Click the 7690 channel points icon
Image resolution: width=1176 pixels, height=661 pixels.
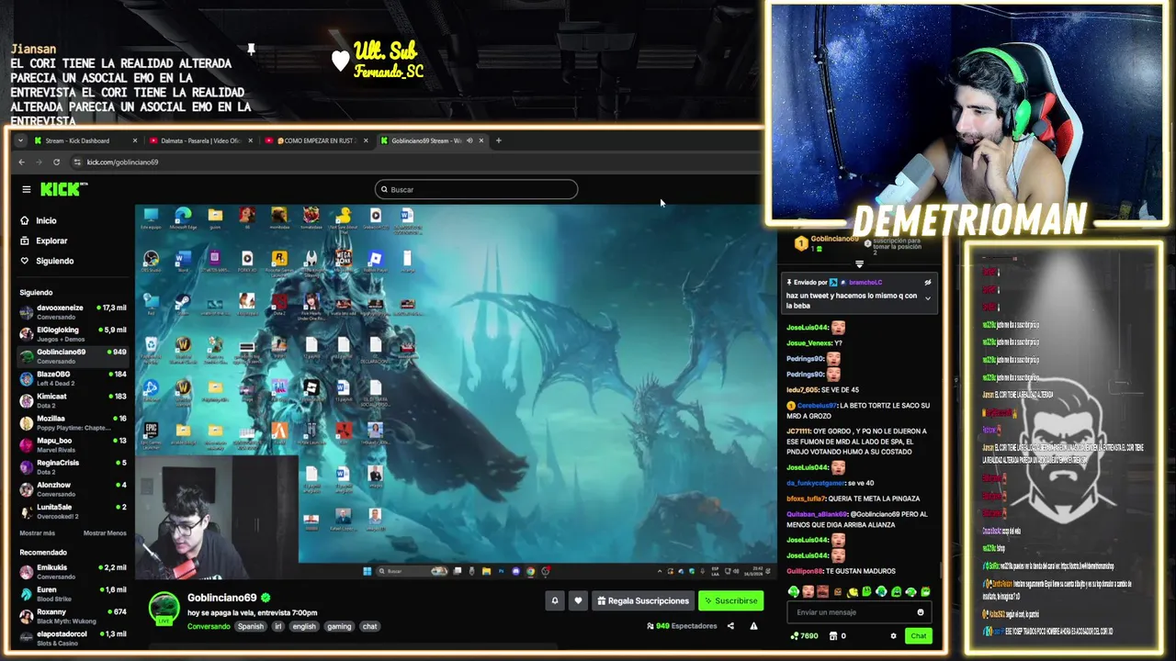point(795,635)
